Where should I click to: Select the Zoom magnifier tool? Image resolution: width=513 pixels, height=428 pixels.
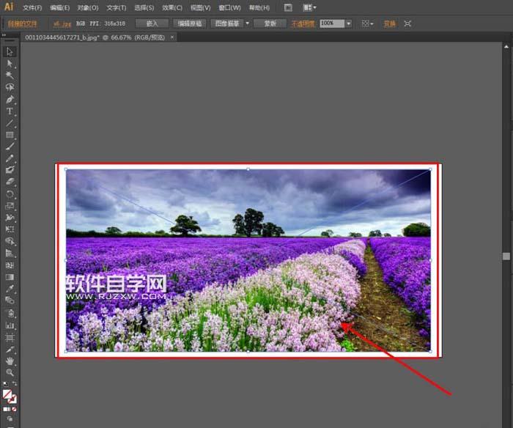tap(10, 372)
